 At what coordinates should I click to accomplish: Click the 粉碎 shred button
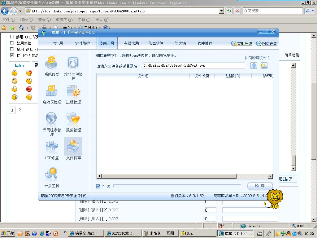click(260, 186)
